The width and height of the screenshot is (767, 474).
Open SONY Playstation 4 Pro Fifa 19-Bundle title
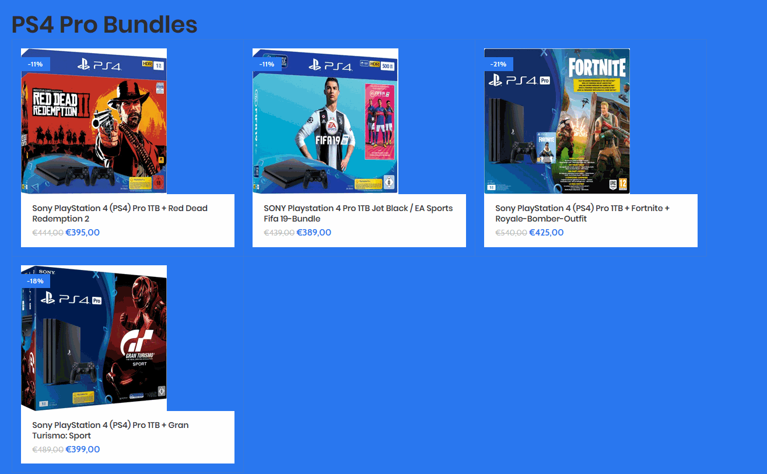[358, 213]
